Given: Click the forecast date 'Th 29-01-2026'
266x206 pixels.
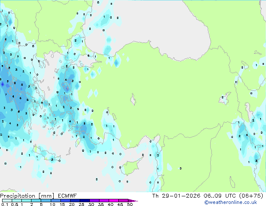Looking at the screenshot, I should (x=176, y=196).
